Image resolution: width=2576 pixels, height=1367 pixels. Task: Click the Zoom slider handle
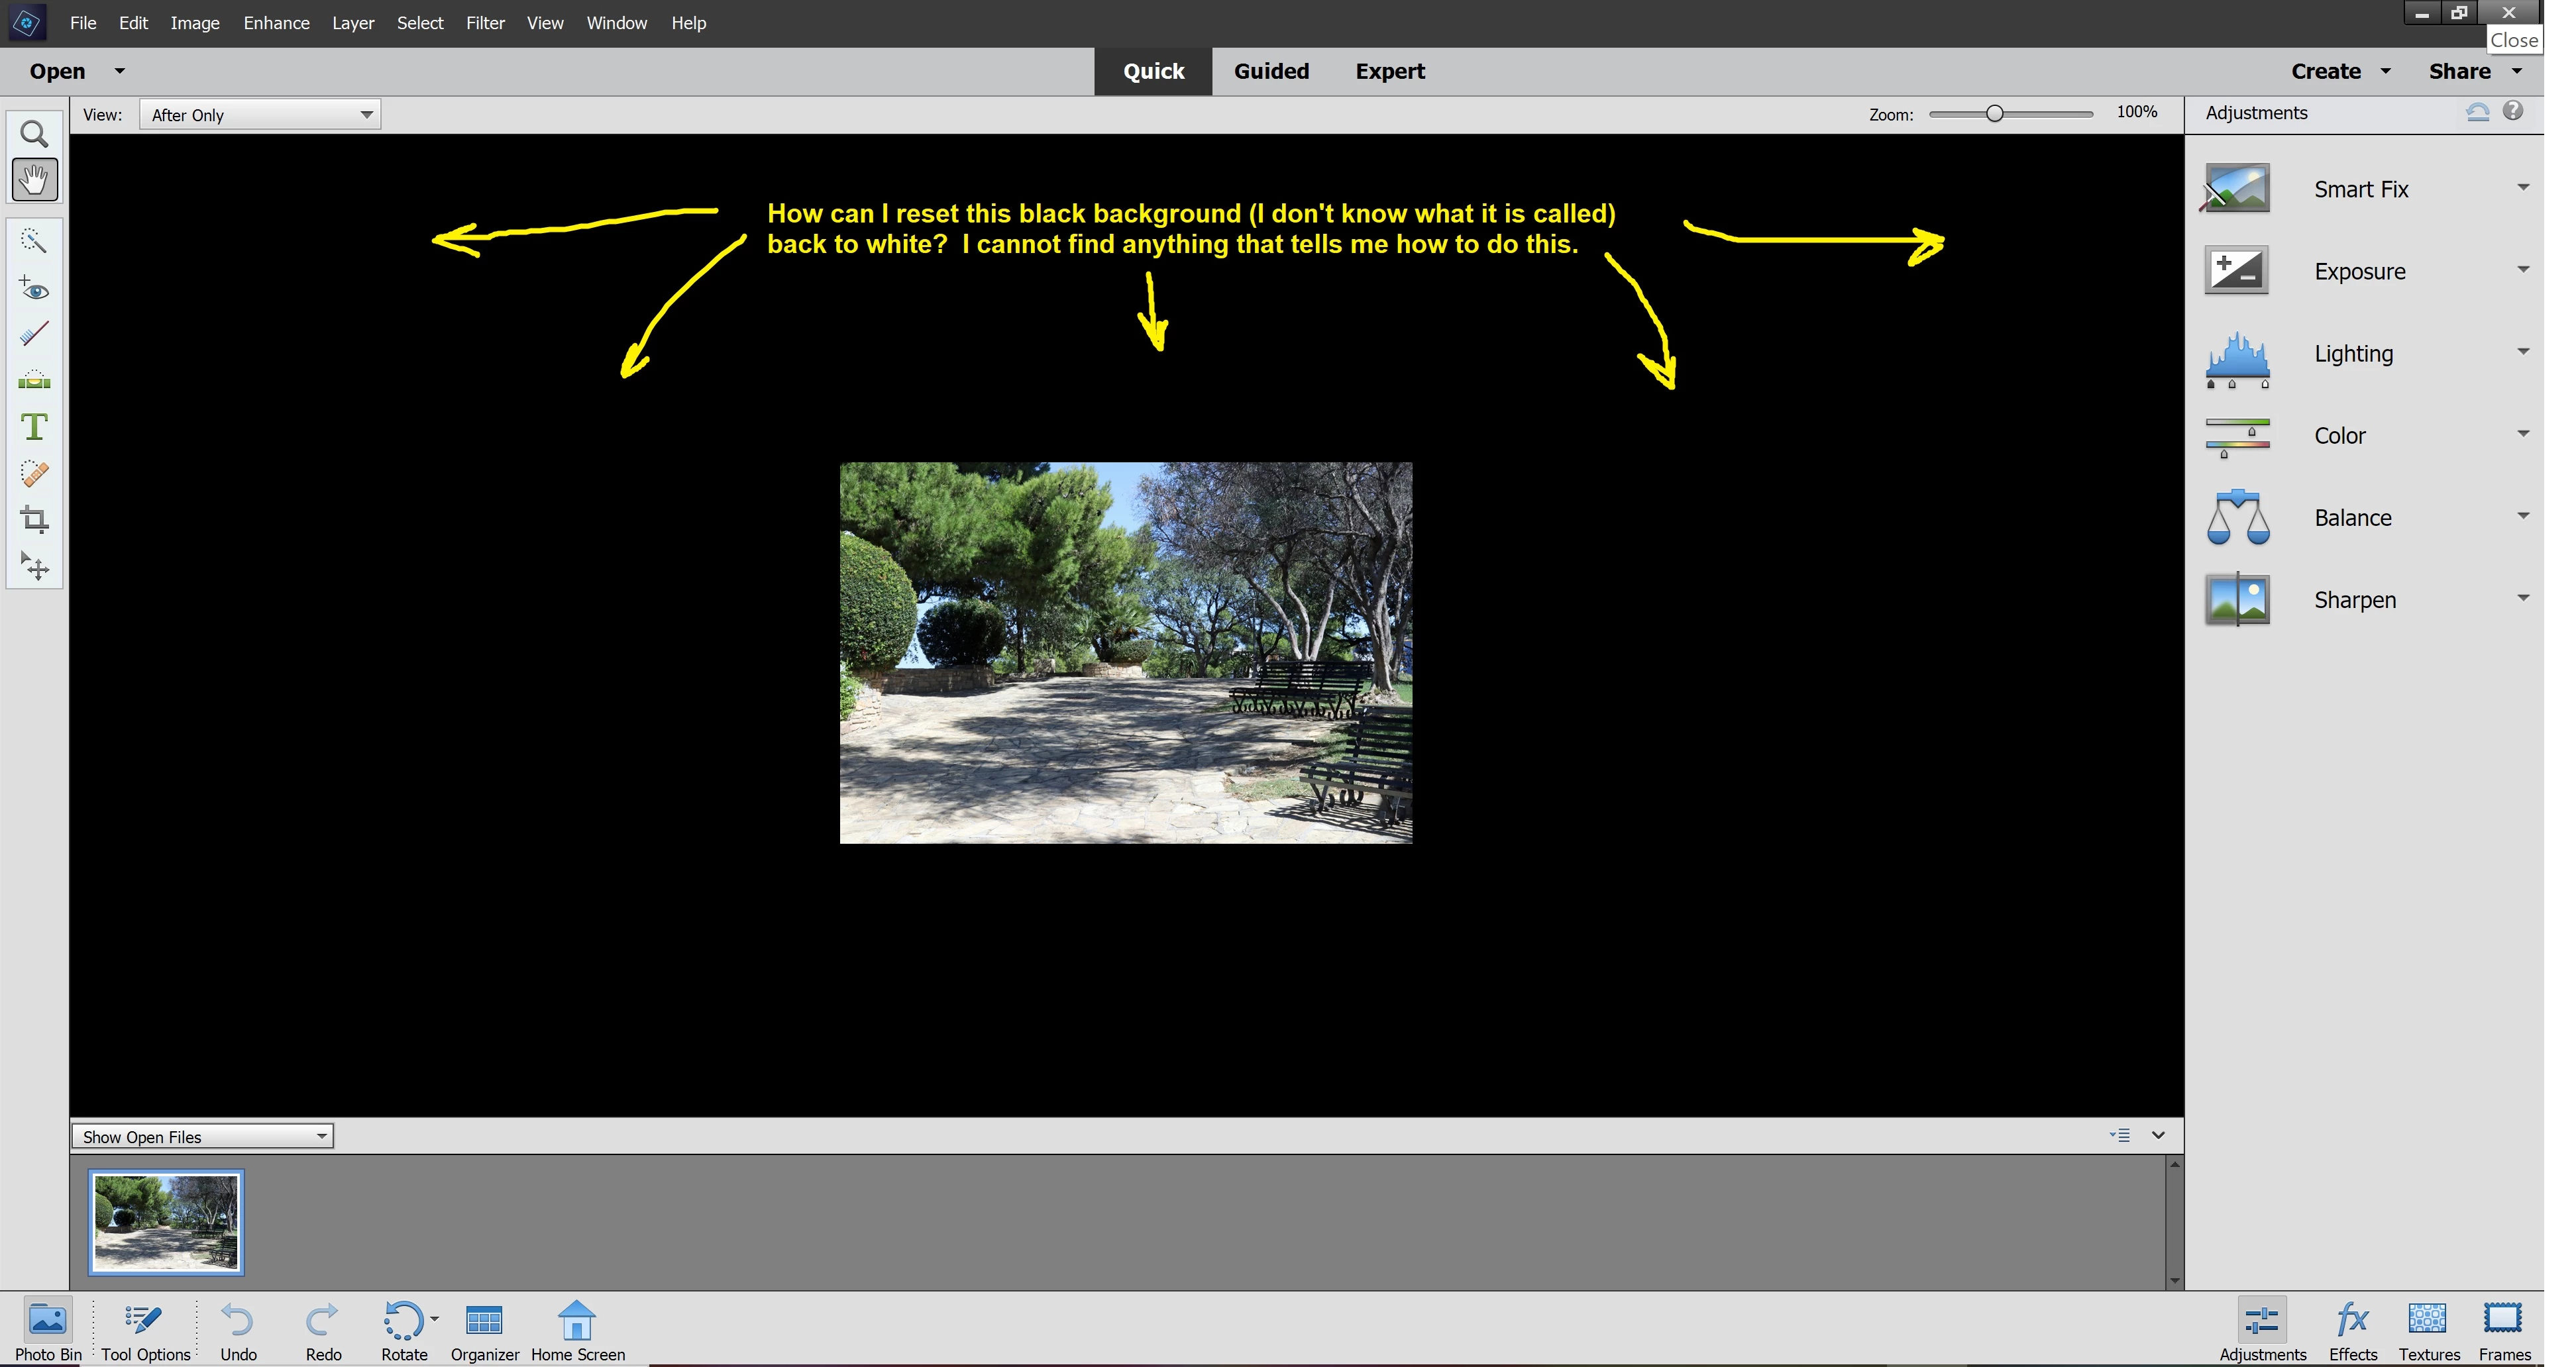pos(1994,114)
